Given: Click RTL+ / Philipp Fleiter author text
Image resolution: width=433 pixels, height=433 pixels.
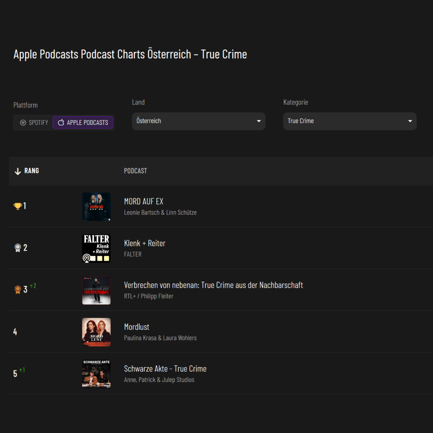Looking at the screenshot, I should coord(148,296).
